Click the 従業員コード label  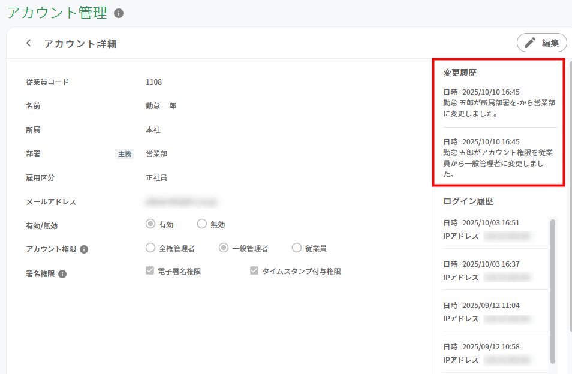[47, 82]
